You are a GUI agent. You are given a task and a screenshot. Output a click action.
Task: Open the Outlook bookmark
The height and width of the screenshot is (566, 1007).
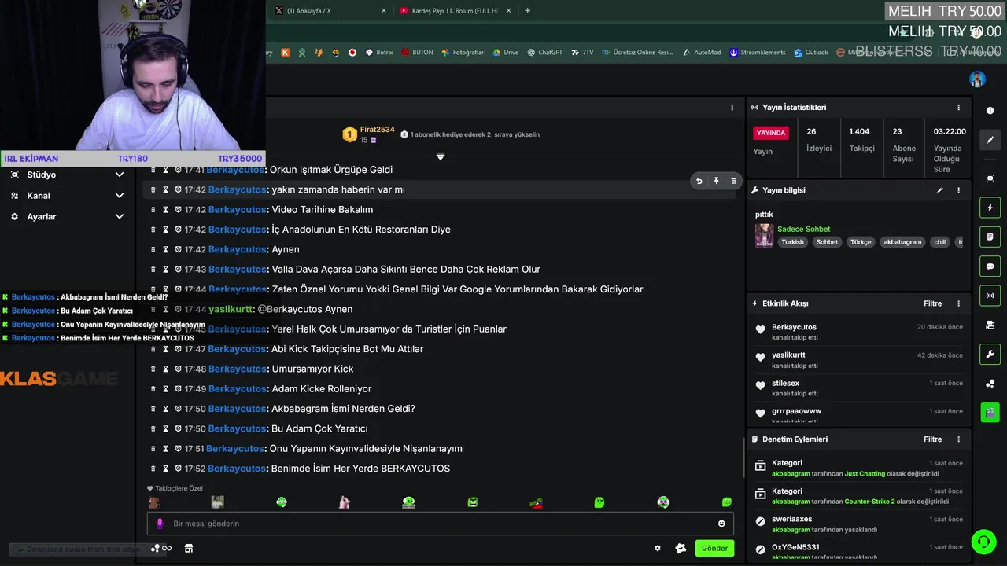(x=811, y=53)
